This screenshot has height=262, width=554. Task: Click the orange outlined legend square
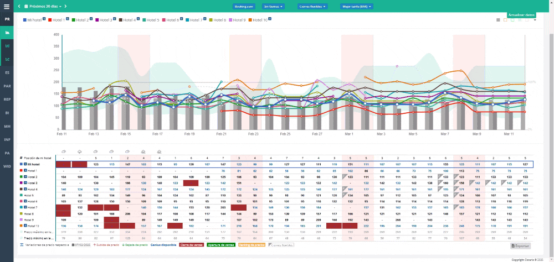[505, 20]
